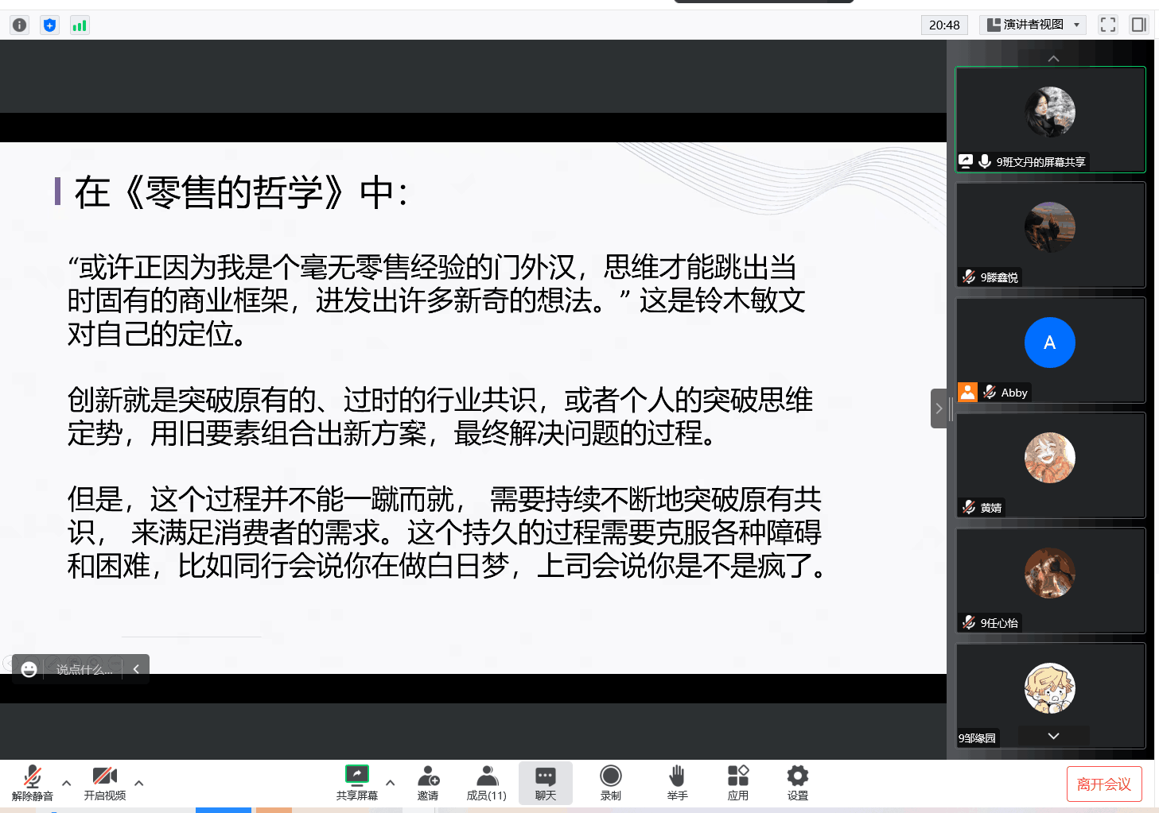Image resolution: width=1159 pixels, height=813 pixels.
Task: Click the 说点什么 message input
Action: (84, 669)
